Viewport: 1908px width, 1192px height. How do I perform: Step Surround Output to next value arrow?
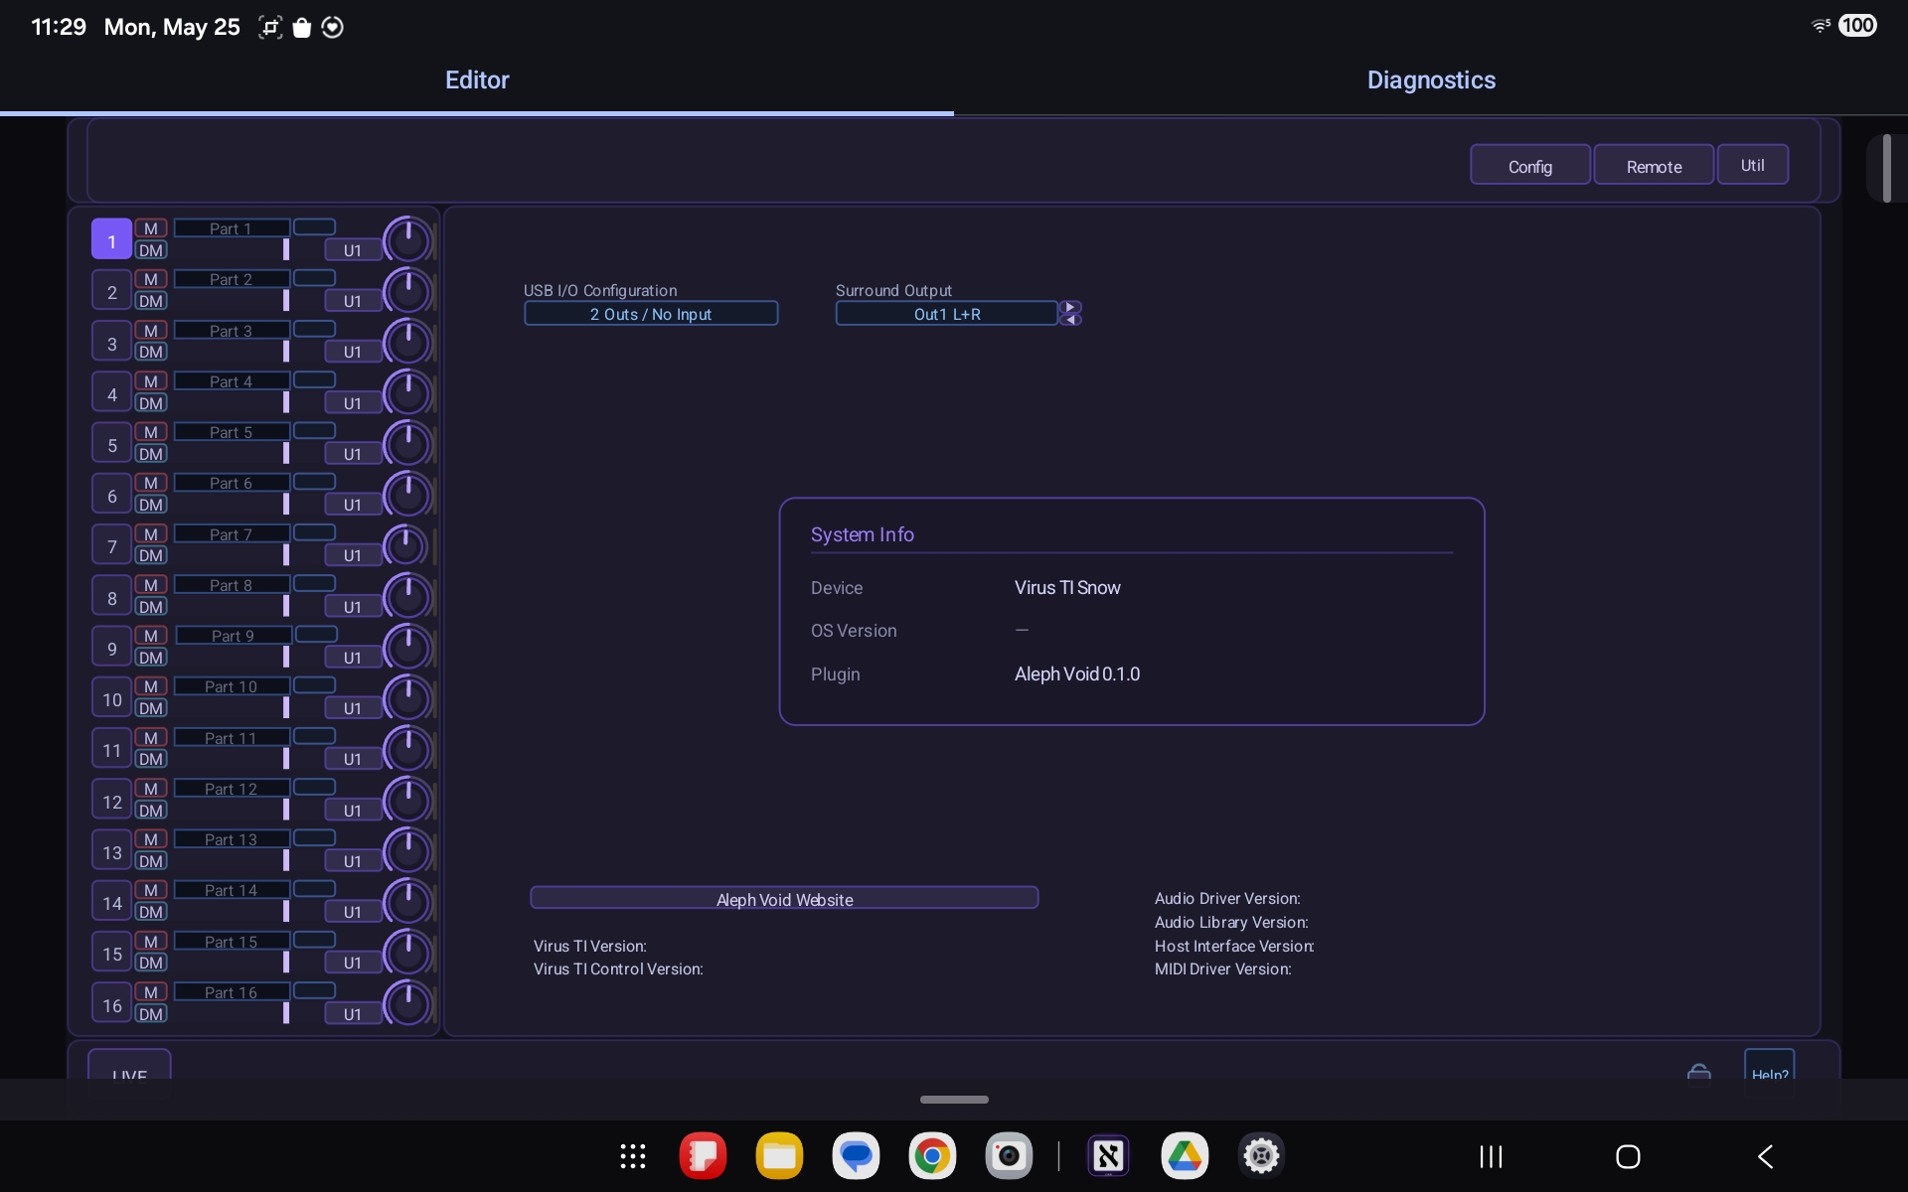pyautogui.click(x=1070, y=307)
